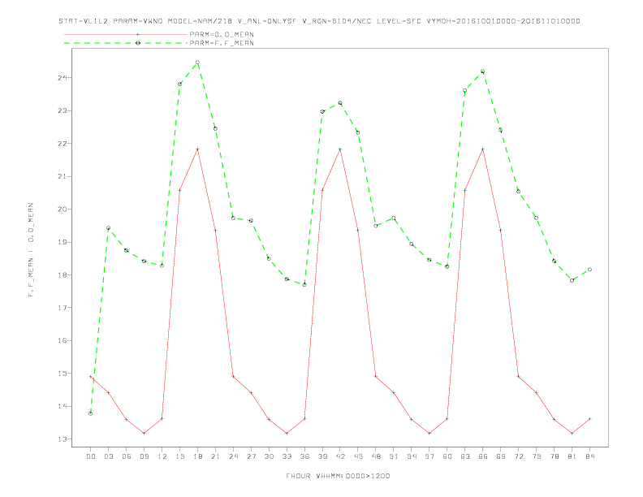Click y-axis tick label 21
Screen dimensions: 643x497
[x=63, y=176]
